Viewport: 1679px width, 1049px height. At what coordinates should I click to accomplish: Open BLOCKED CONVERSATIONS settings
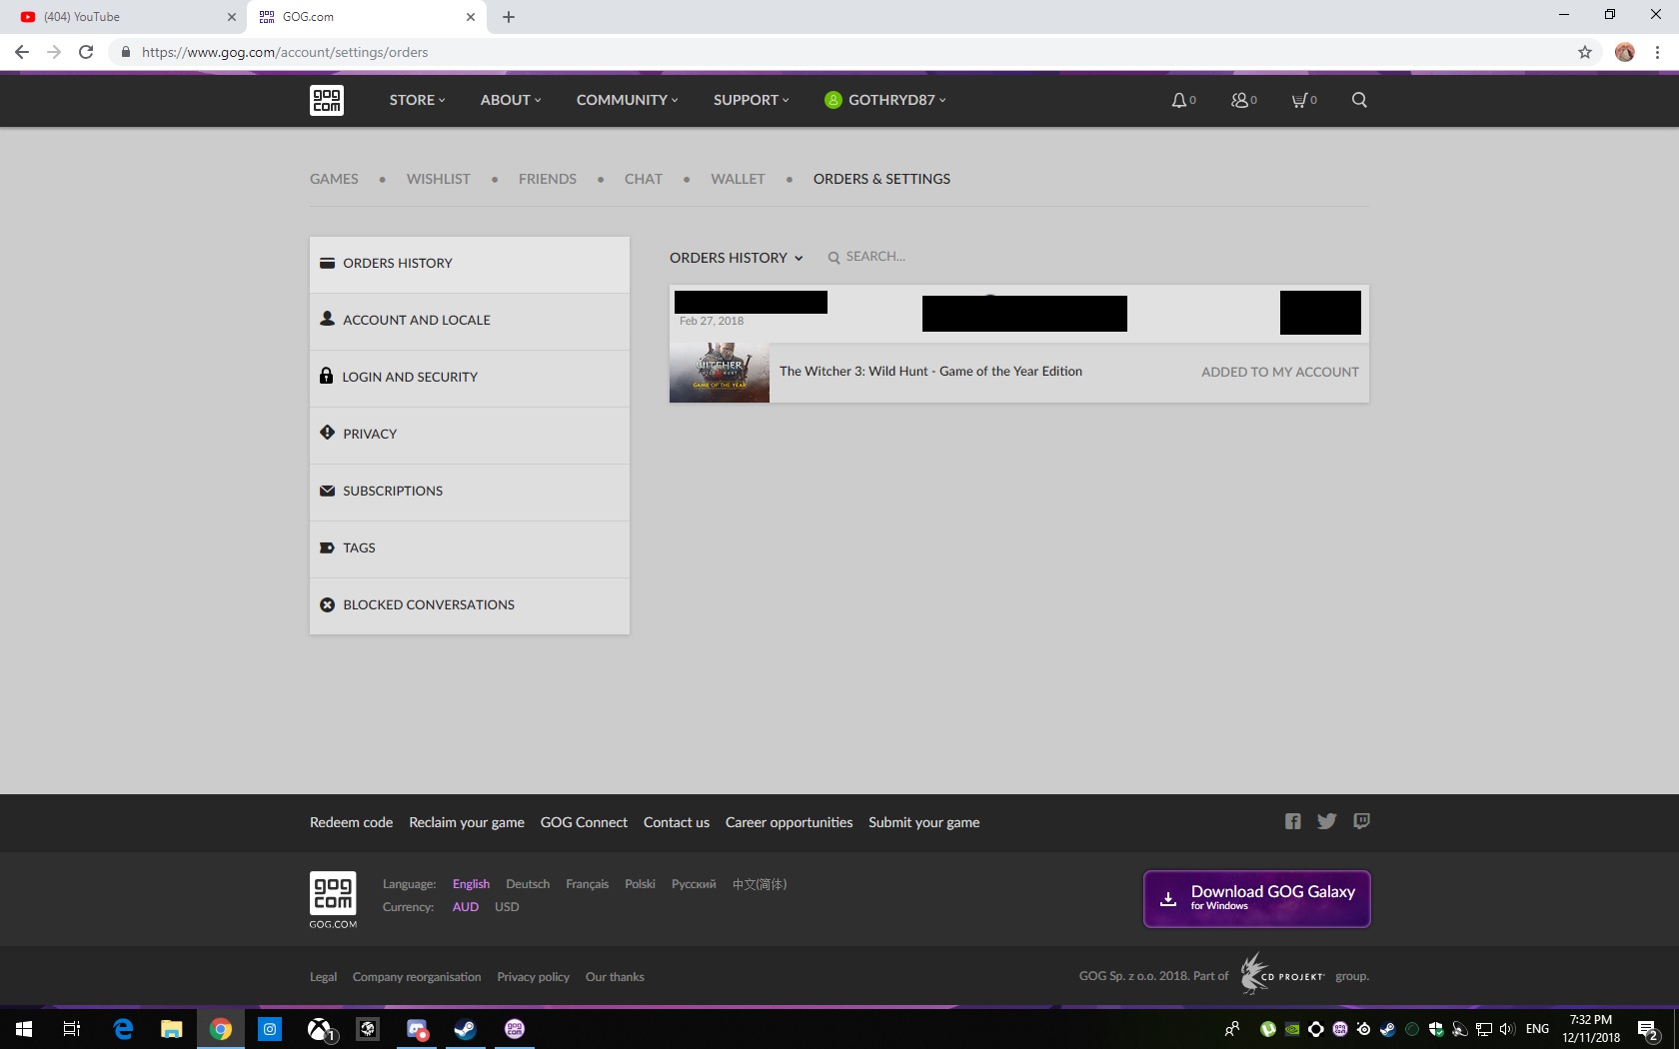[470, 605]
